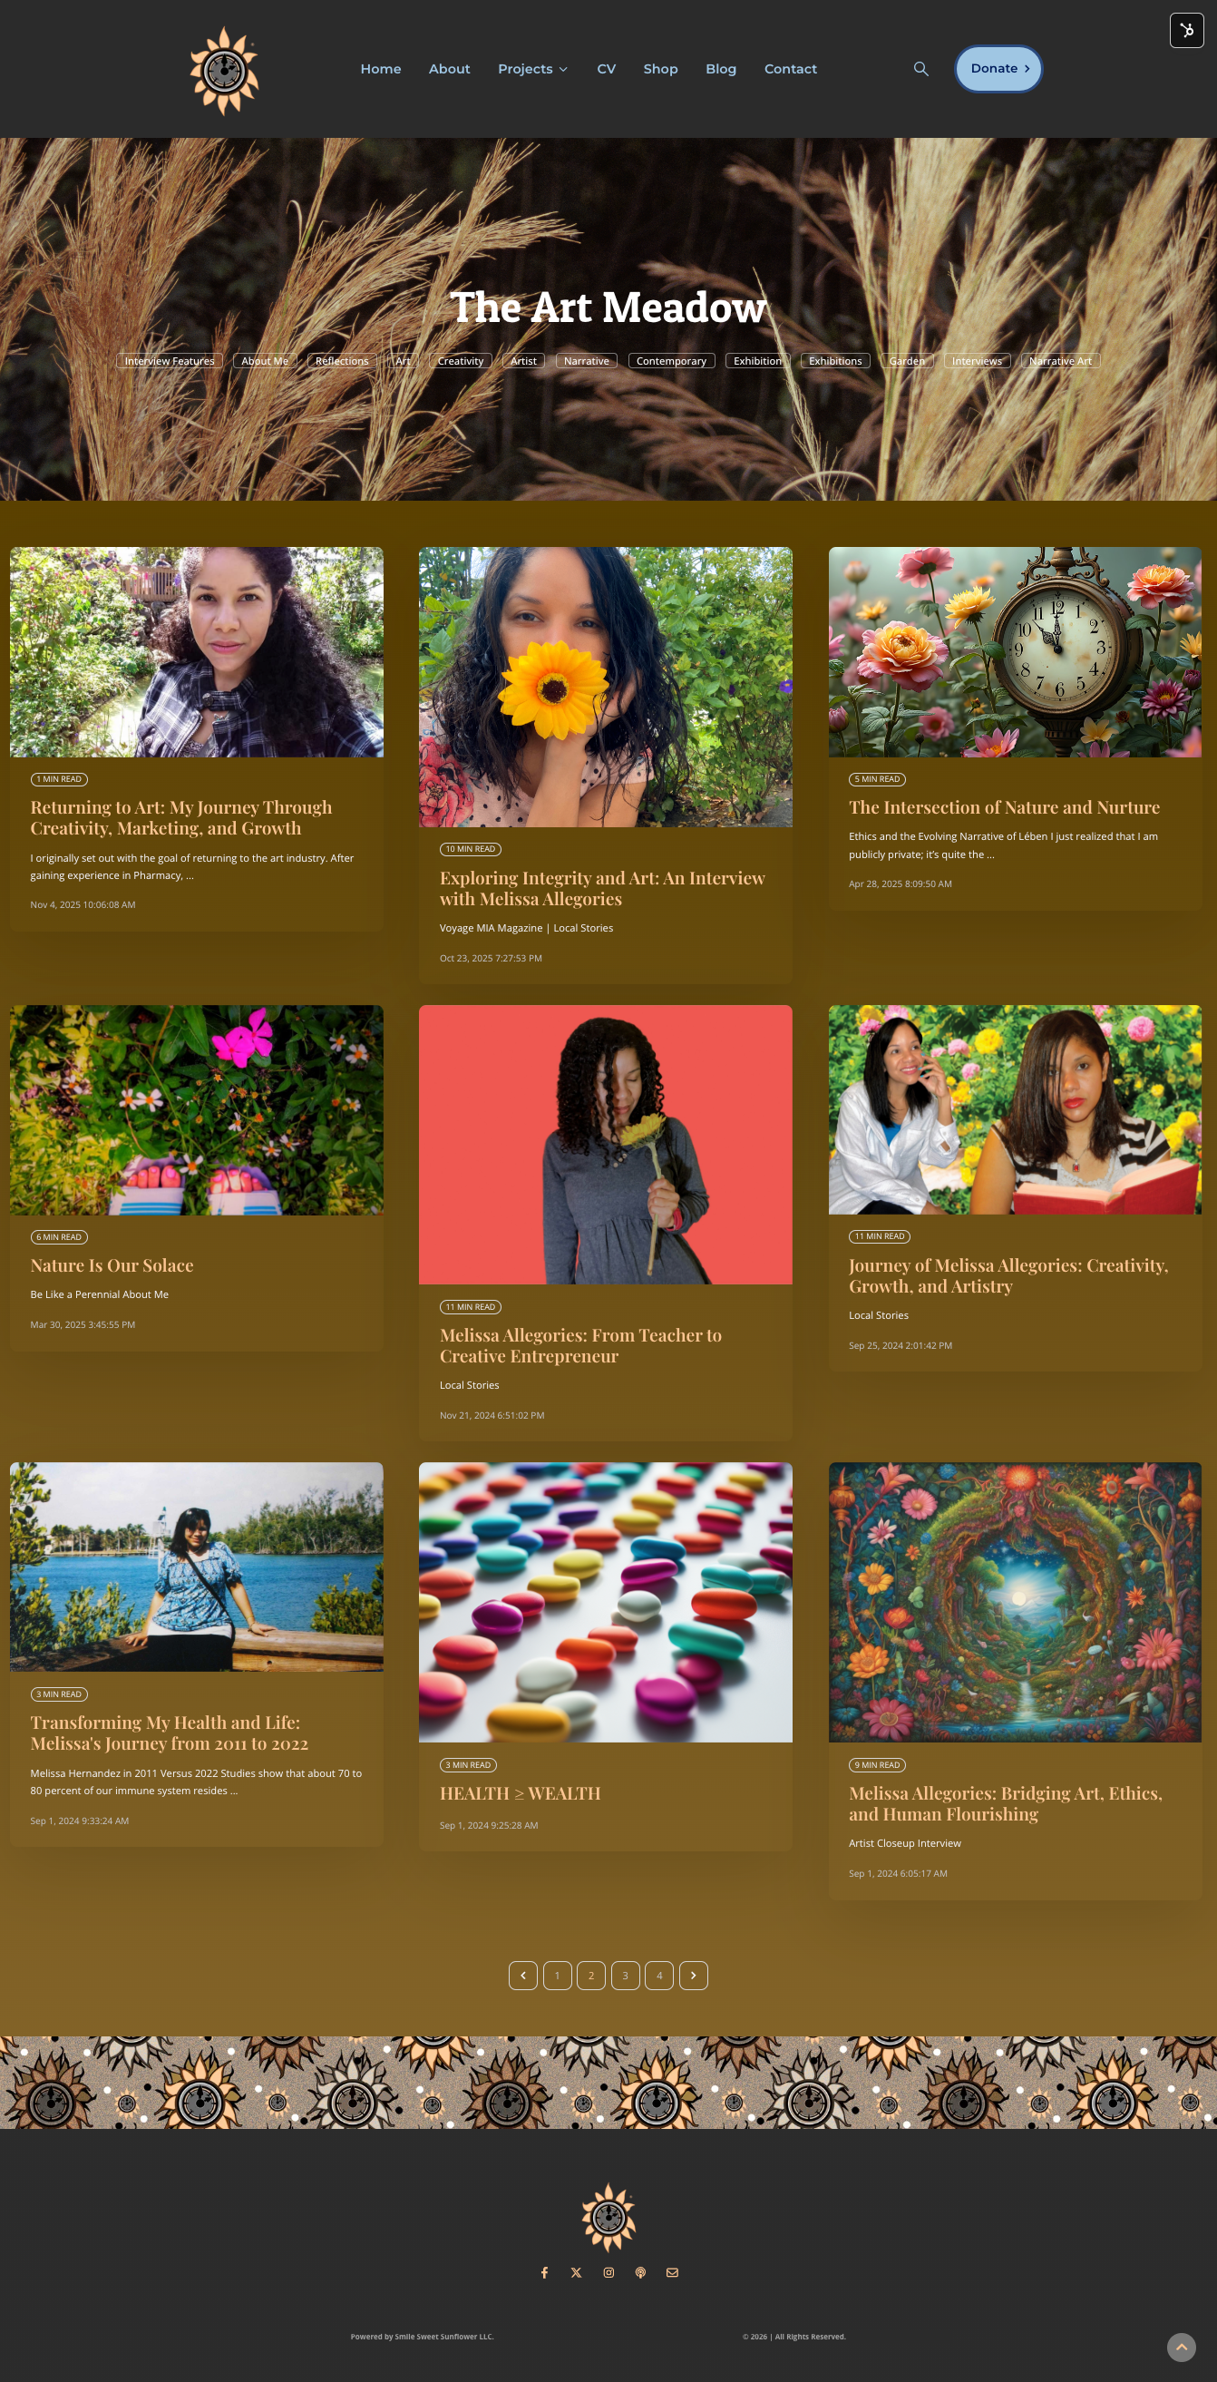
Task: Expand the Projects dropdown menu
Action: [x=532, y=68]
